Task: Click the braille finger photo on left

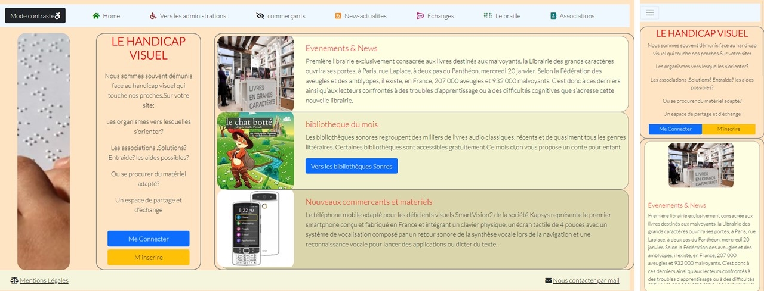Action: (x=44, y=151)
